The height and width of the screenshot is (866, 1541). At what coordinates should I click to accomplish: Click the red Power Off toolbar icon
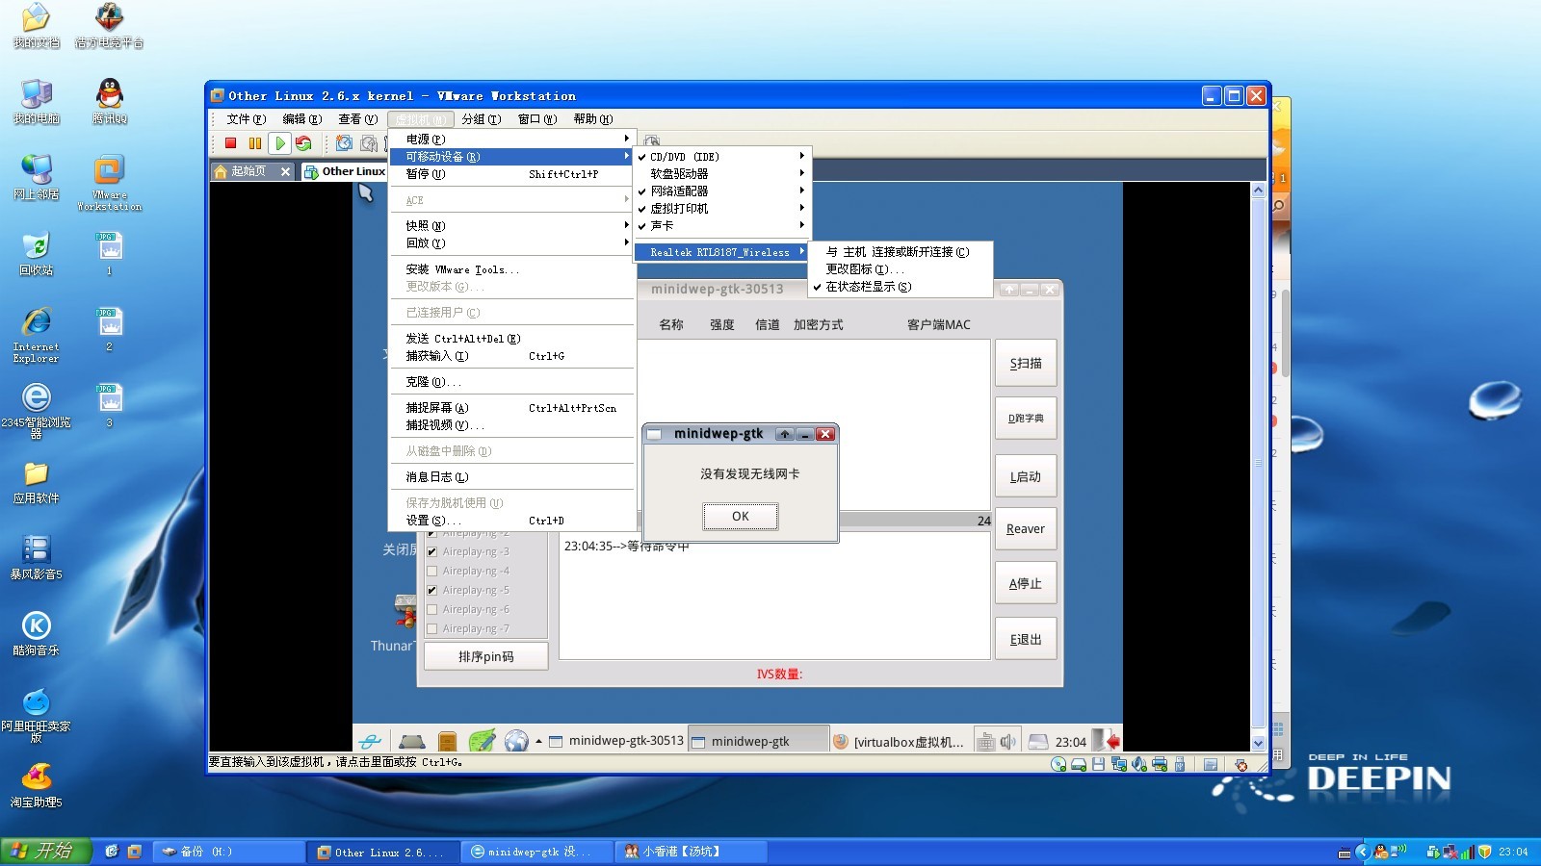[231, 143]
